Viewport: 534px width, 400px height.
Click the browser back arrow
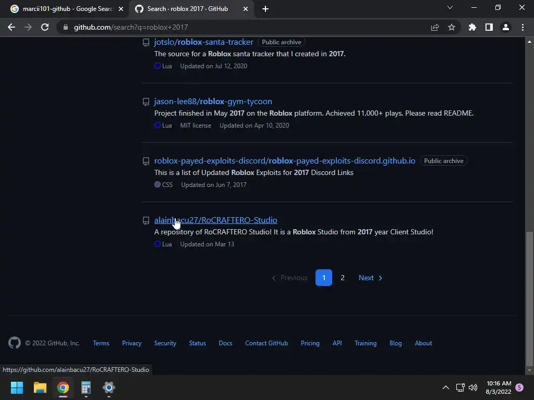point(11,27)
